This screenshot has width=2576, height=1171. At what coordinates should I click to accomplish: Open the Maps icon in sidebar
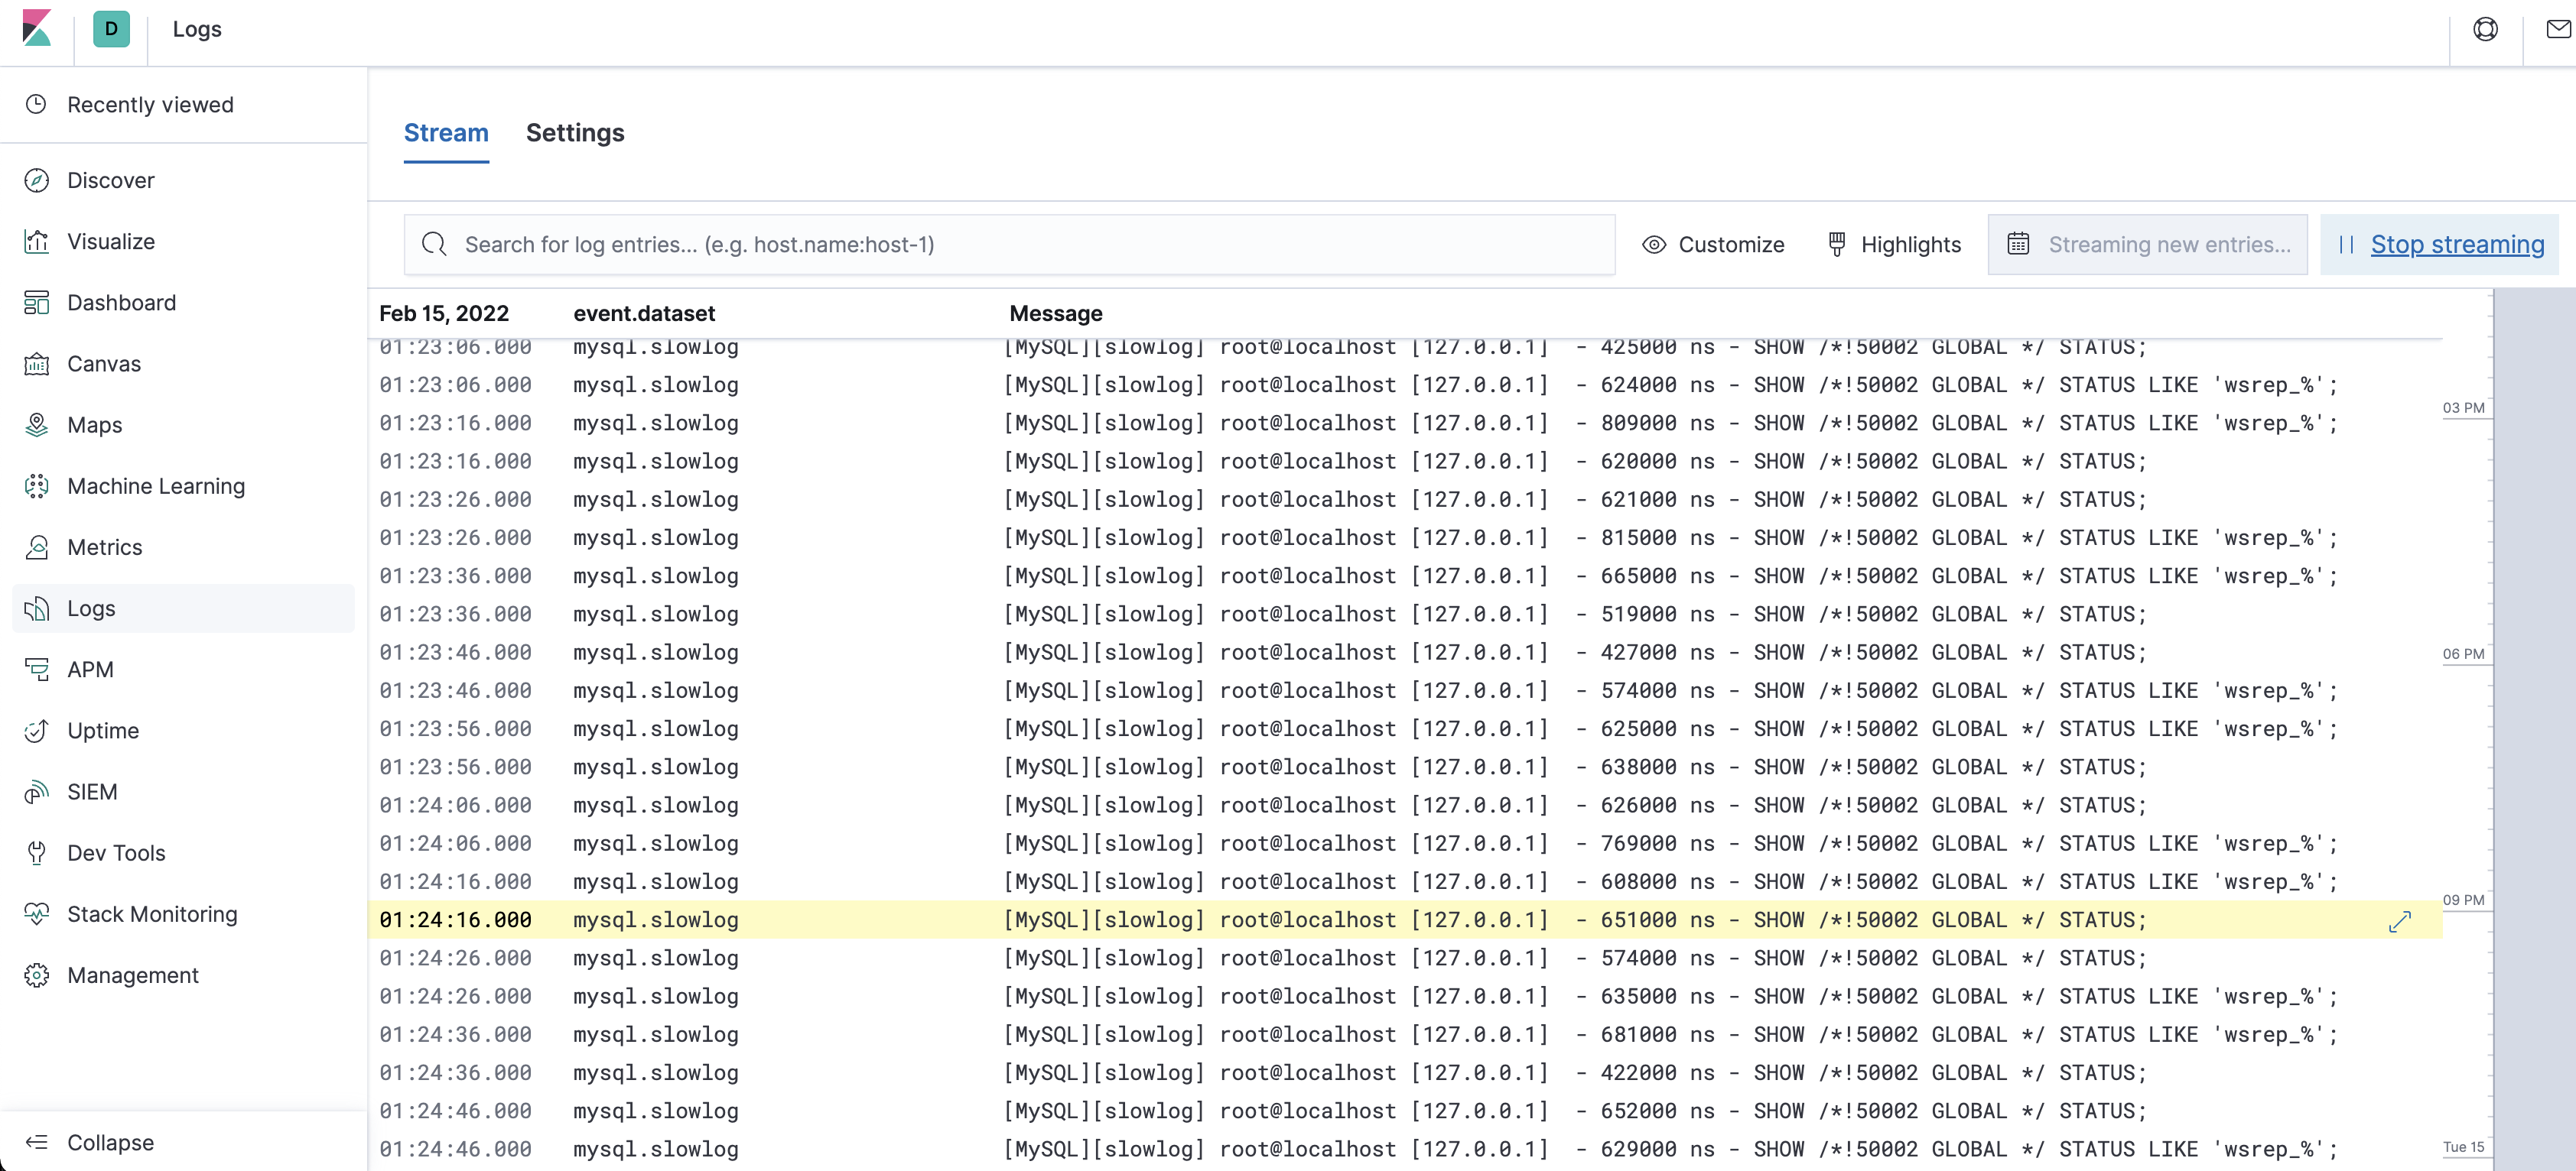pos(37,425)
